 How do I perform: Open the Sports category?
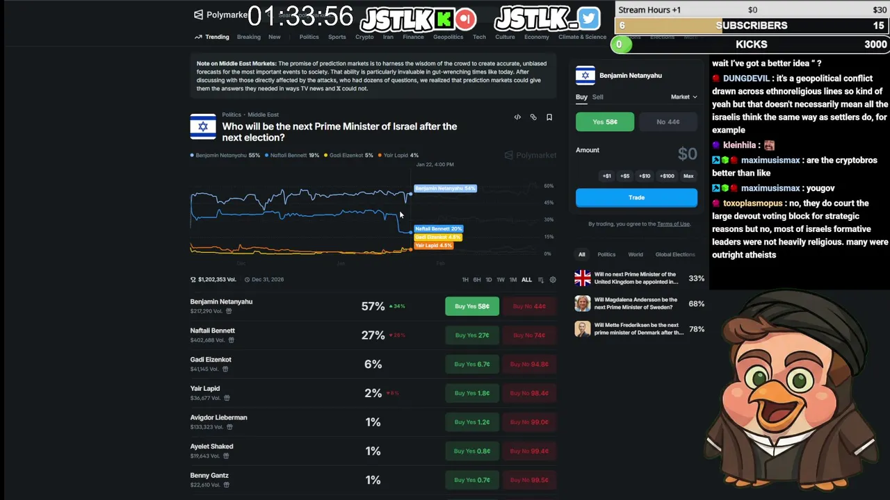pos(337,37)
